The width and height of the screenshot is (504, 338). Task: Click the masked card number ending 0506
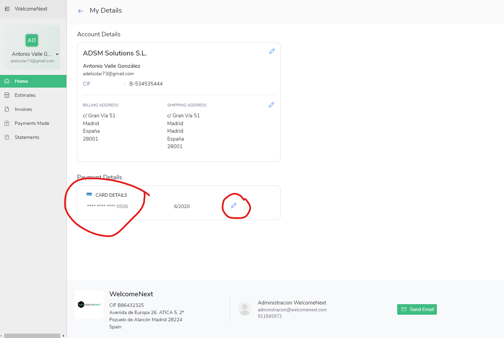coord(108,206)
